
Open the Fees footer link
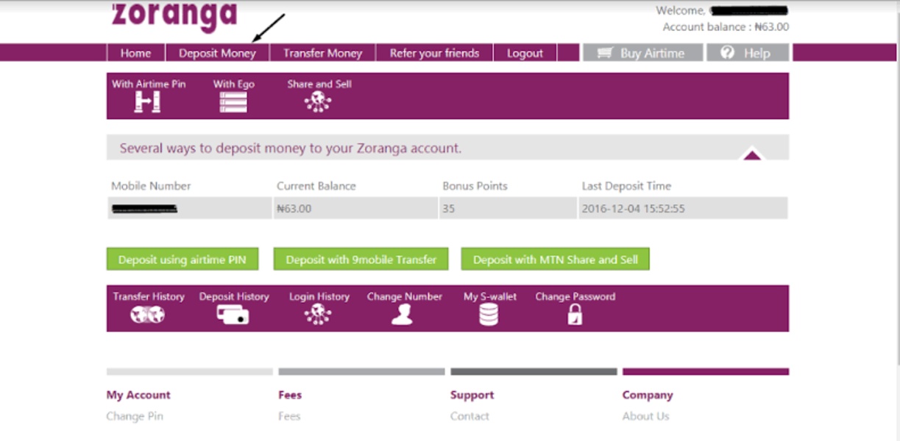click(289, 416)
